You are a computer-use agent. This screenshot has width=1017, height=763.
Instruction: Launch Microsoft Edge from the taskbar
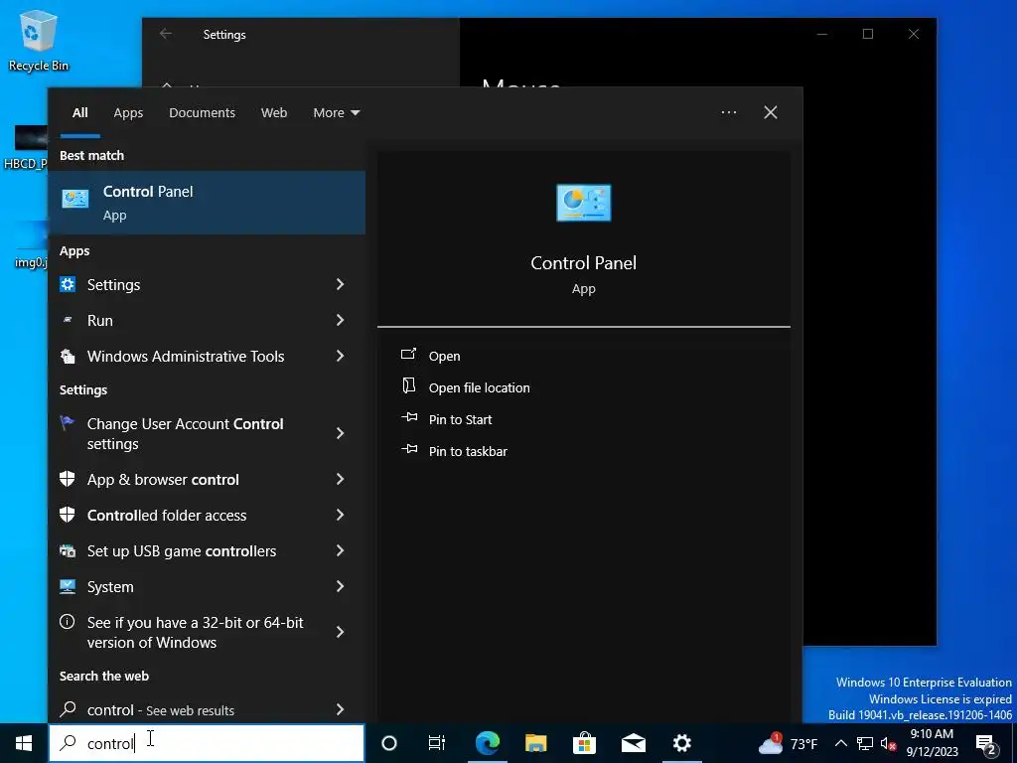point(487,743)
